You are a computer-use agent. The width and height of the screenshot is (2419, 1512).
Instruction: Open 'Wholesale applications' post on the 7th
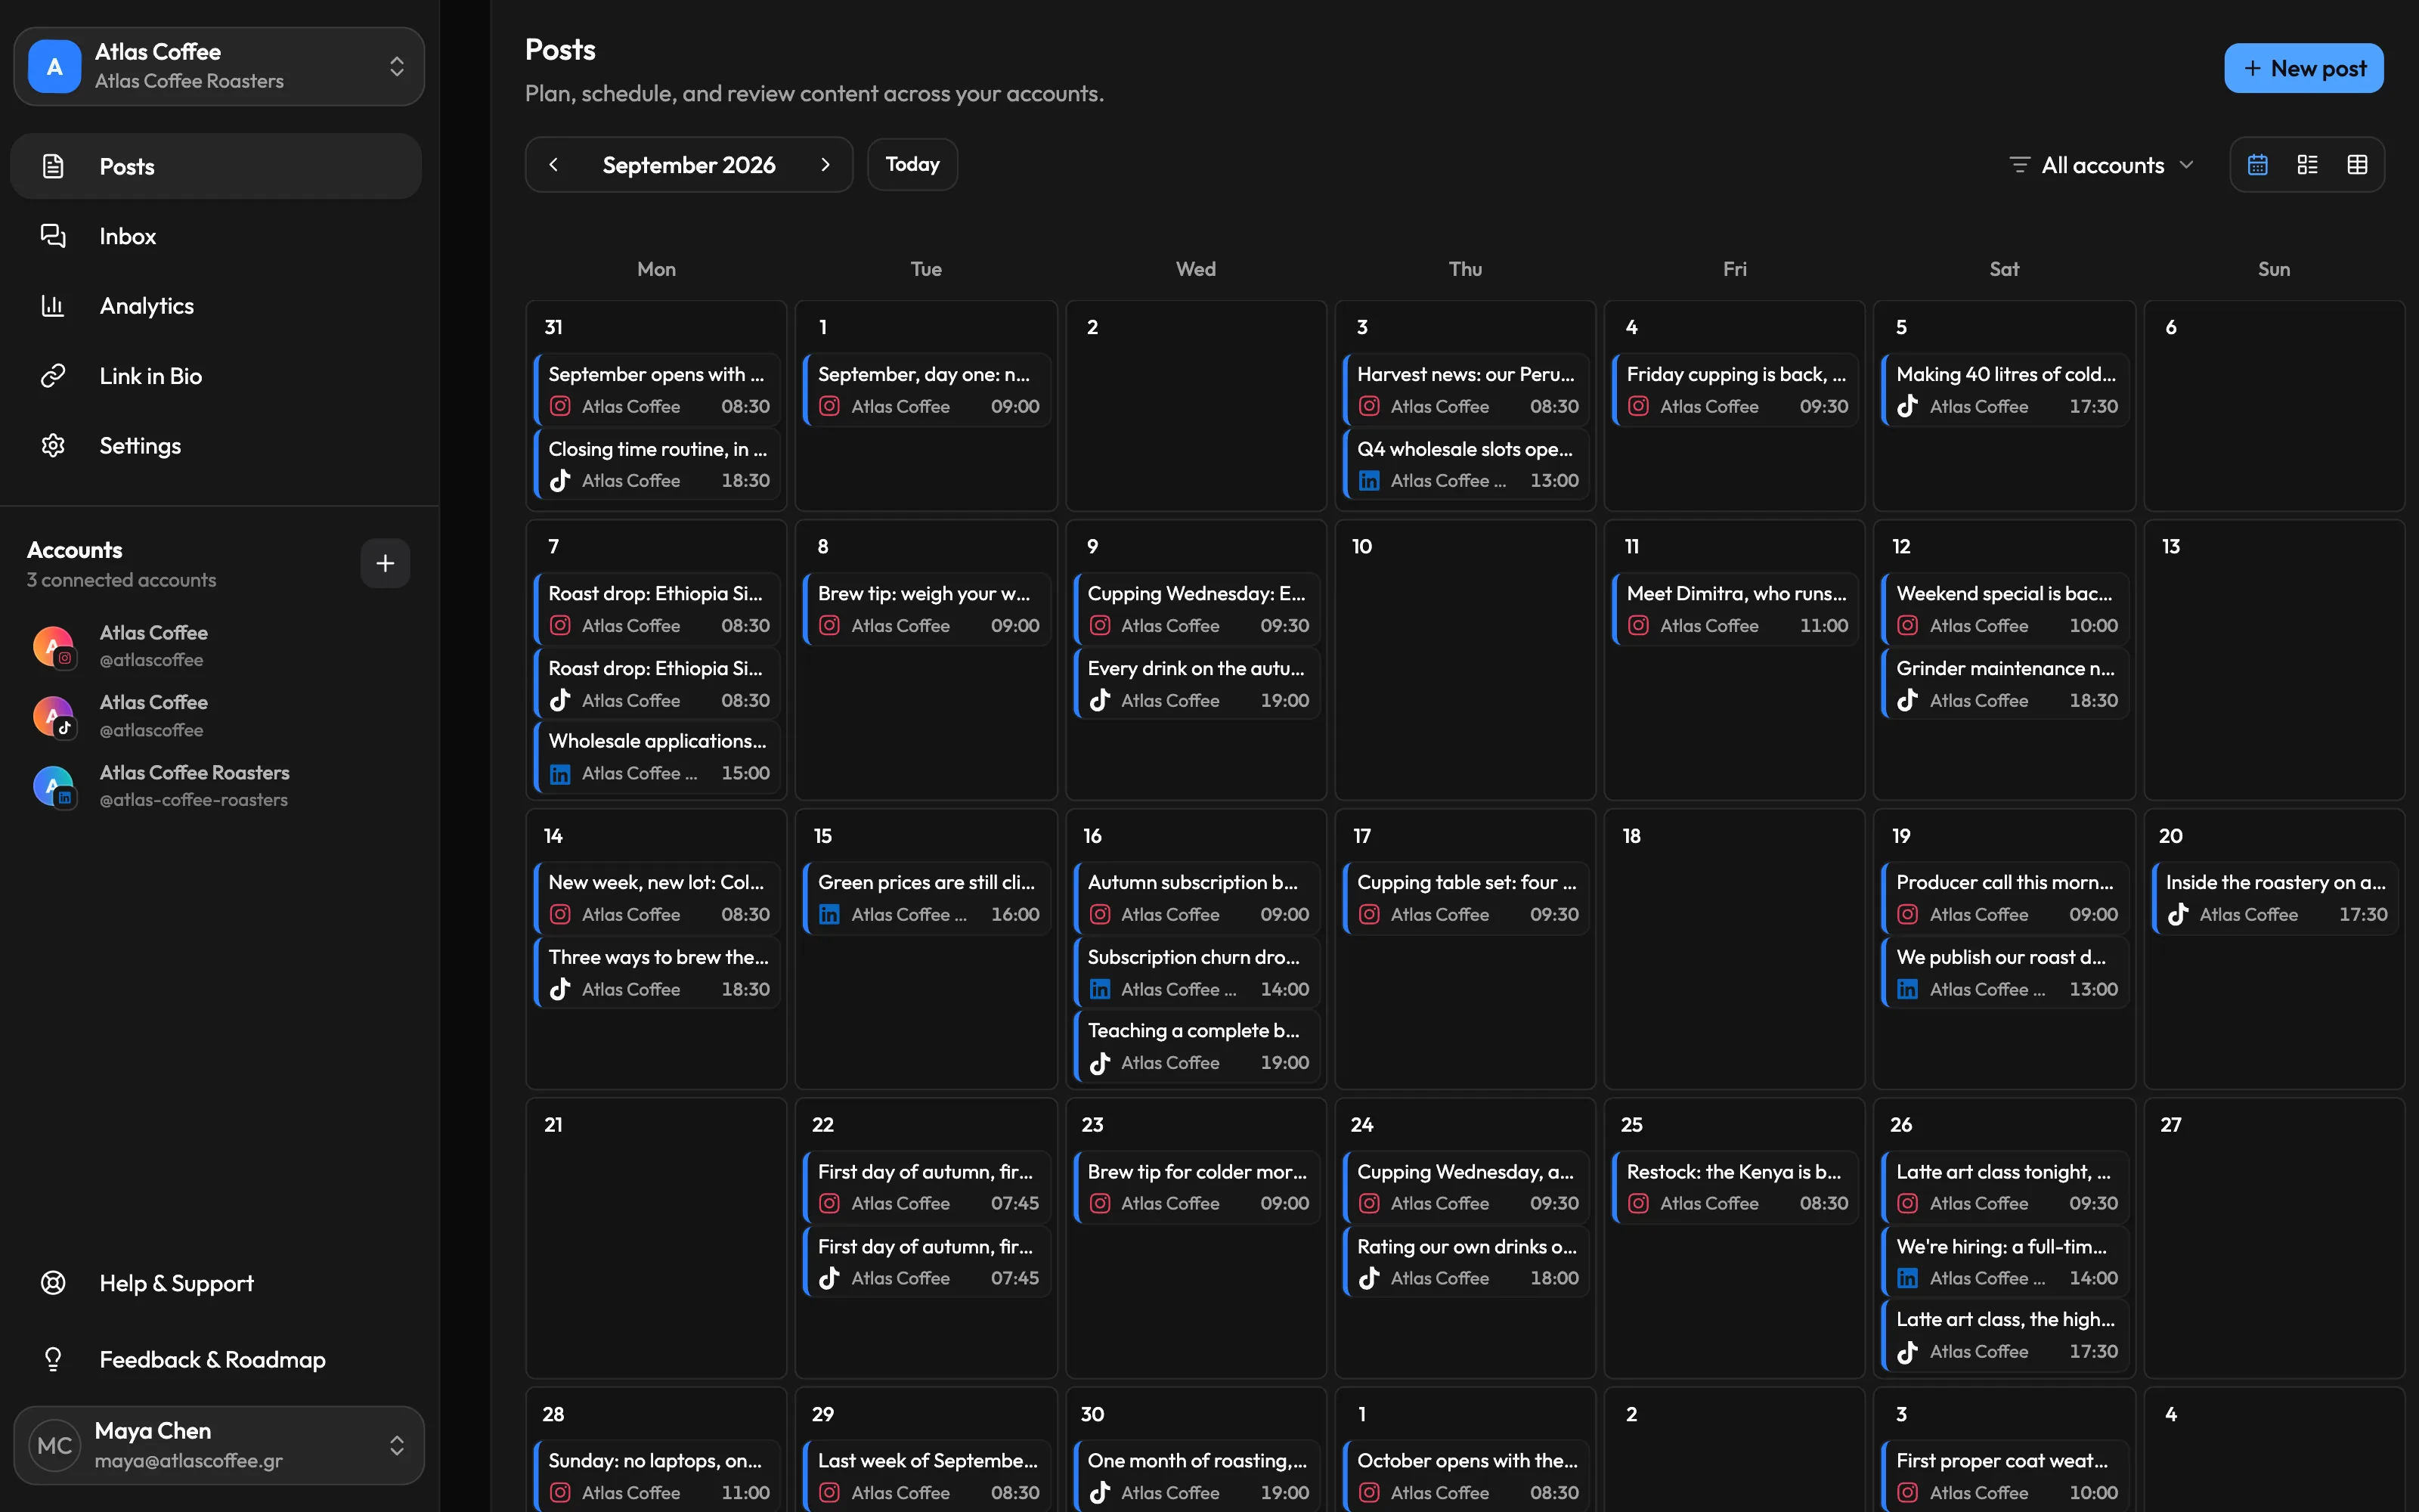[657, 757]
